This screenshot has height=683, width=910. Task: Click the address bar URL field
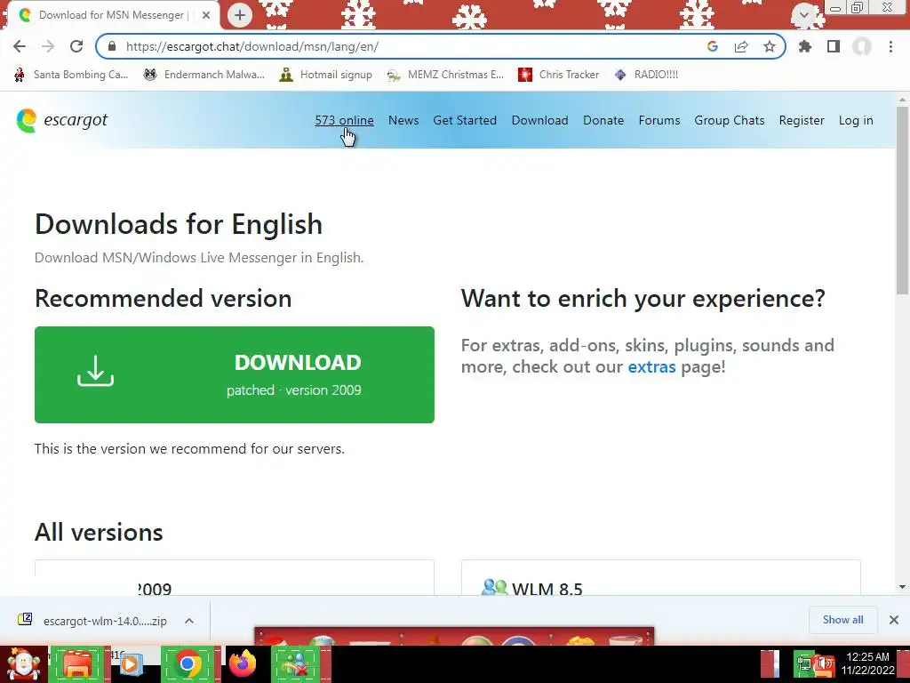406,46
